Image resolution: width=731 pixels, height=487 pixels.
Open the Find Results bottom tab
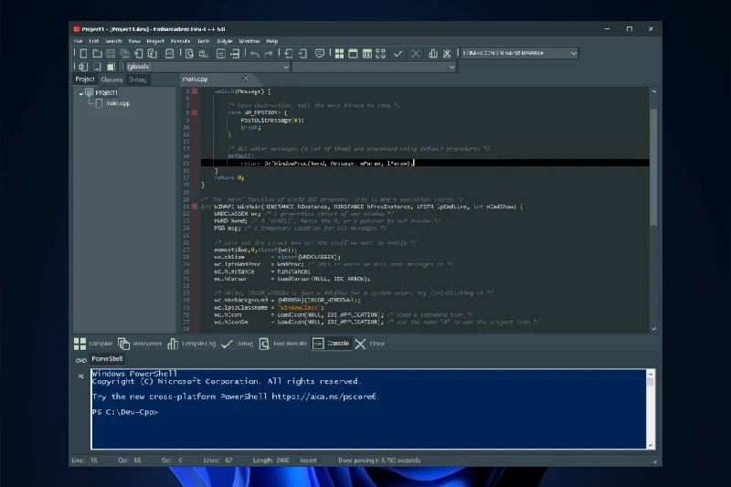pos(283,344)
